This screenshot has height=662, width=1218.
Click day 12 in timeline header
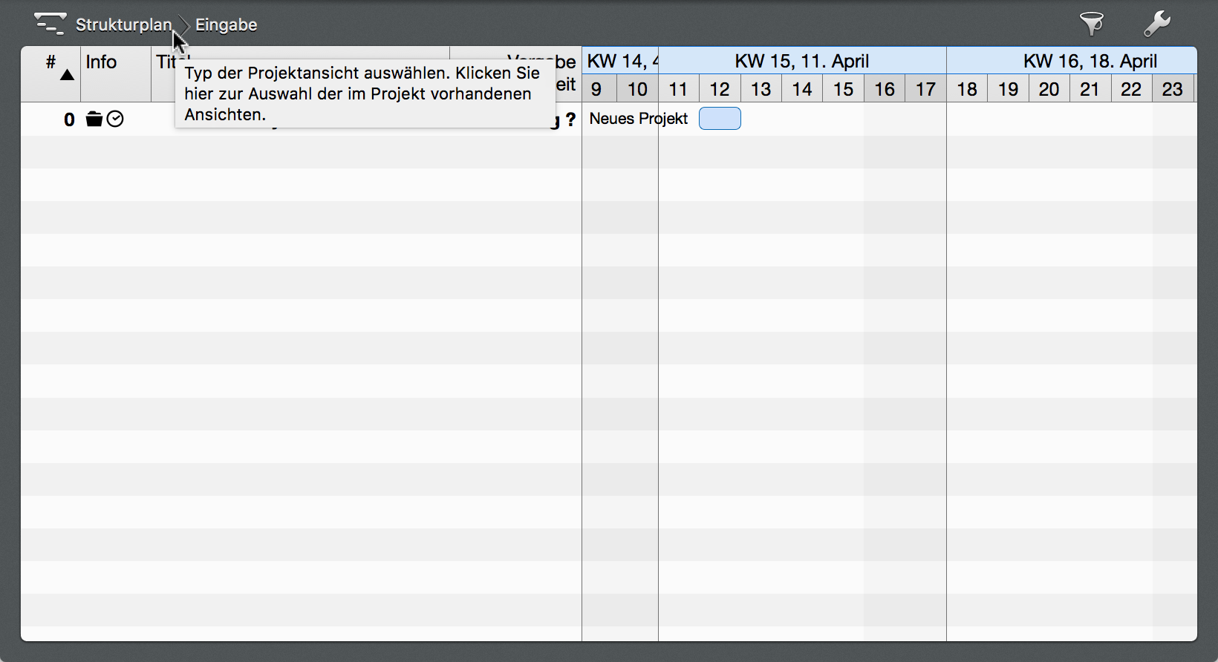pos(720,89)
